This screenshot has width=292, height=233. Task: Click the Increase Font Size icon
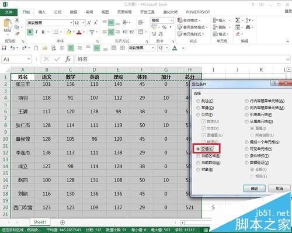click(x=89, y=23)
